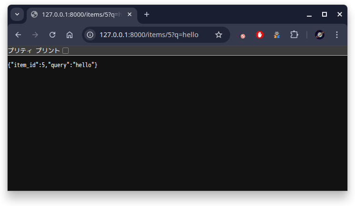Click the forward navigation arrow
The image size is (355, 206).
coord(35,35)
